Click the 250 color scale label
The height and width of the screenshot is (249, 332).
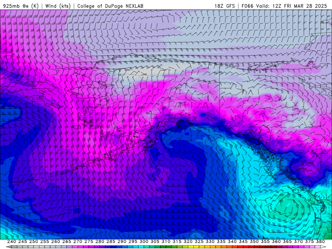(34, 242)
